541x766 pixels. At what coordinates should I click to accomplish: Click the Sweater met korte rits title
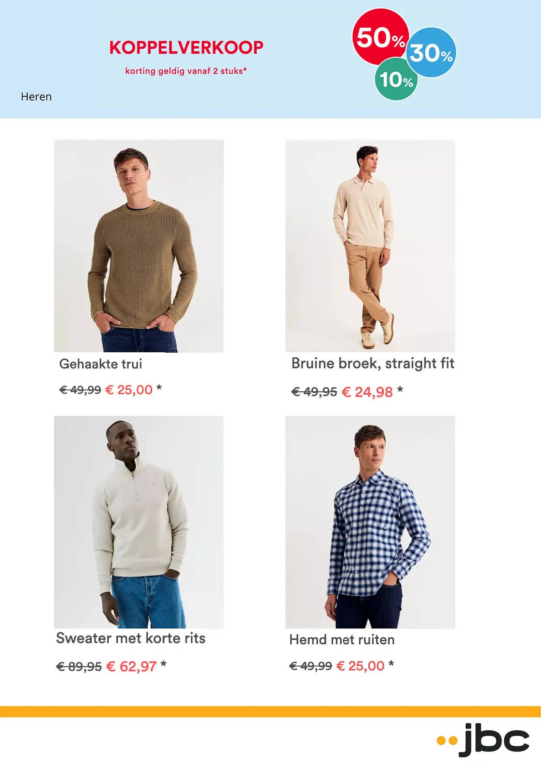tap(131, 638)
